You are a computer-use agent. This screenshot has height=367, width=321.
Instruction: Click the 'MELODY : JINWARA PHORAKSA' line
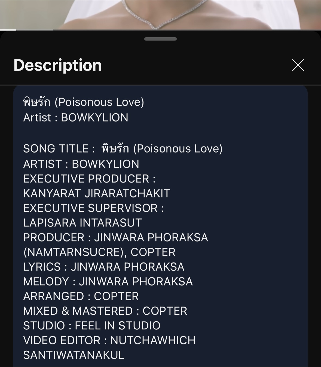click(108, 282)
